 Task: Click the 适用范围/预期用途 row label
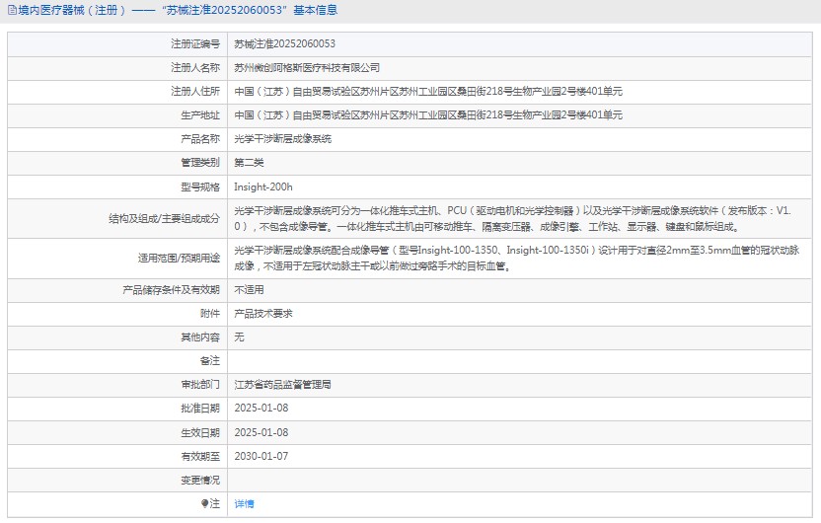pyautogui.click(x=179, y=259)
